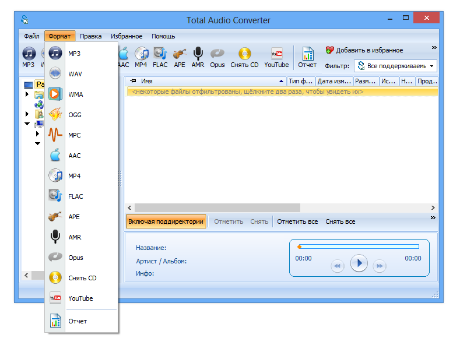Toggle the Включая поддиректории button
The width and height of the screenshot is (453, 338).
(166, 221)
